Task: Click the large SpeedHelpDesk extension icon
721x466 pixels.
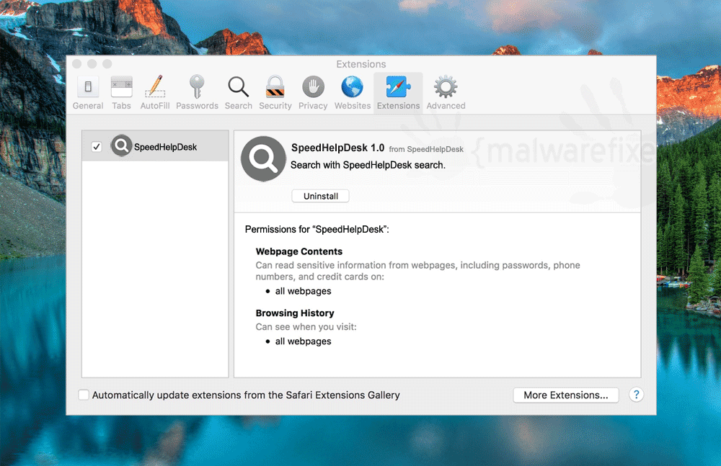Action: coord(263,158)
